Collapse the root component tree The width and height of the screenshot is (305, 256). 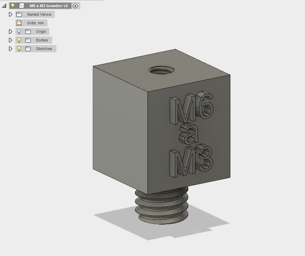tap(3, 5)
